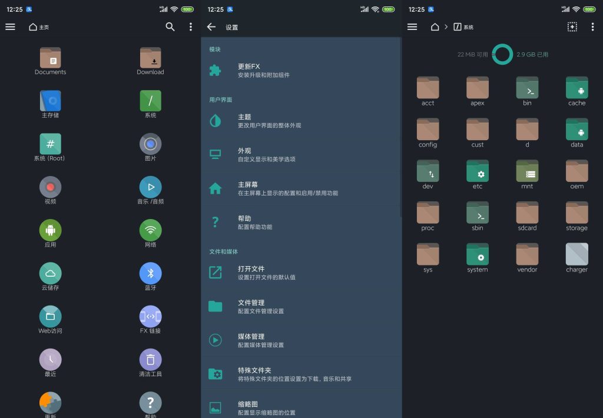Viewport: 603px width, 418px height.
Task: Open the 外观 (Appearance) settings icon
Action: click(216, 154)
